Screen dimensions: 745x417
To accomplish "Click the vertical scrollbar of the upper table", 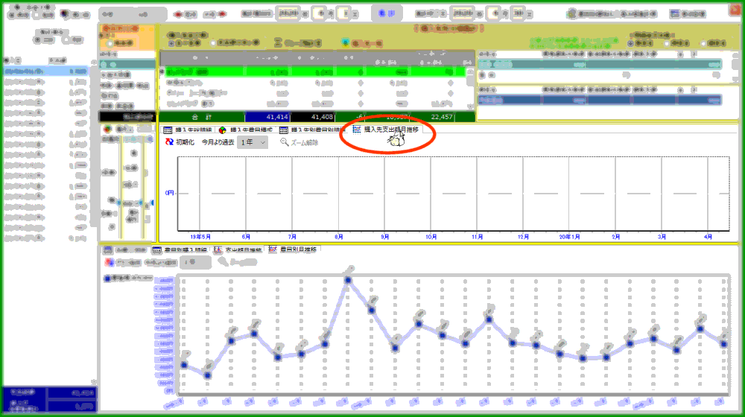I will point(470,88).
